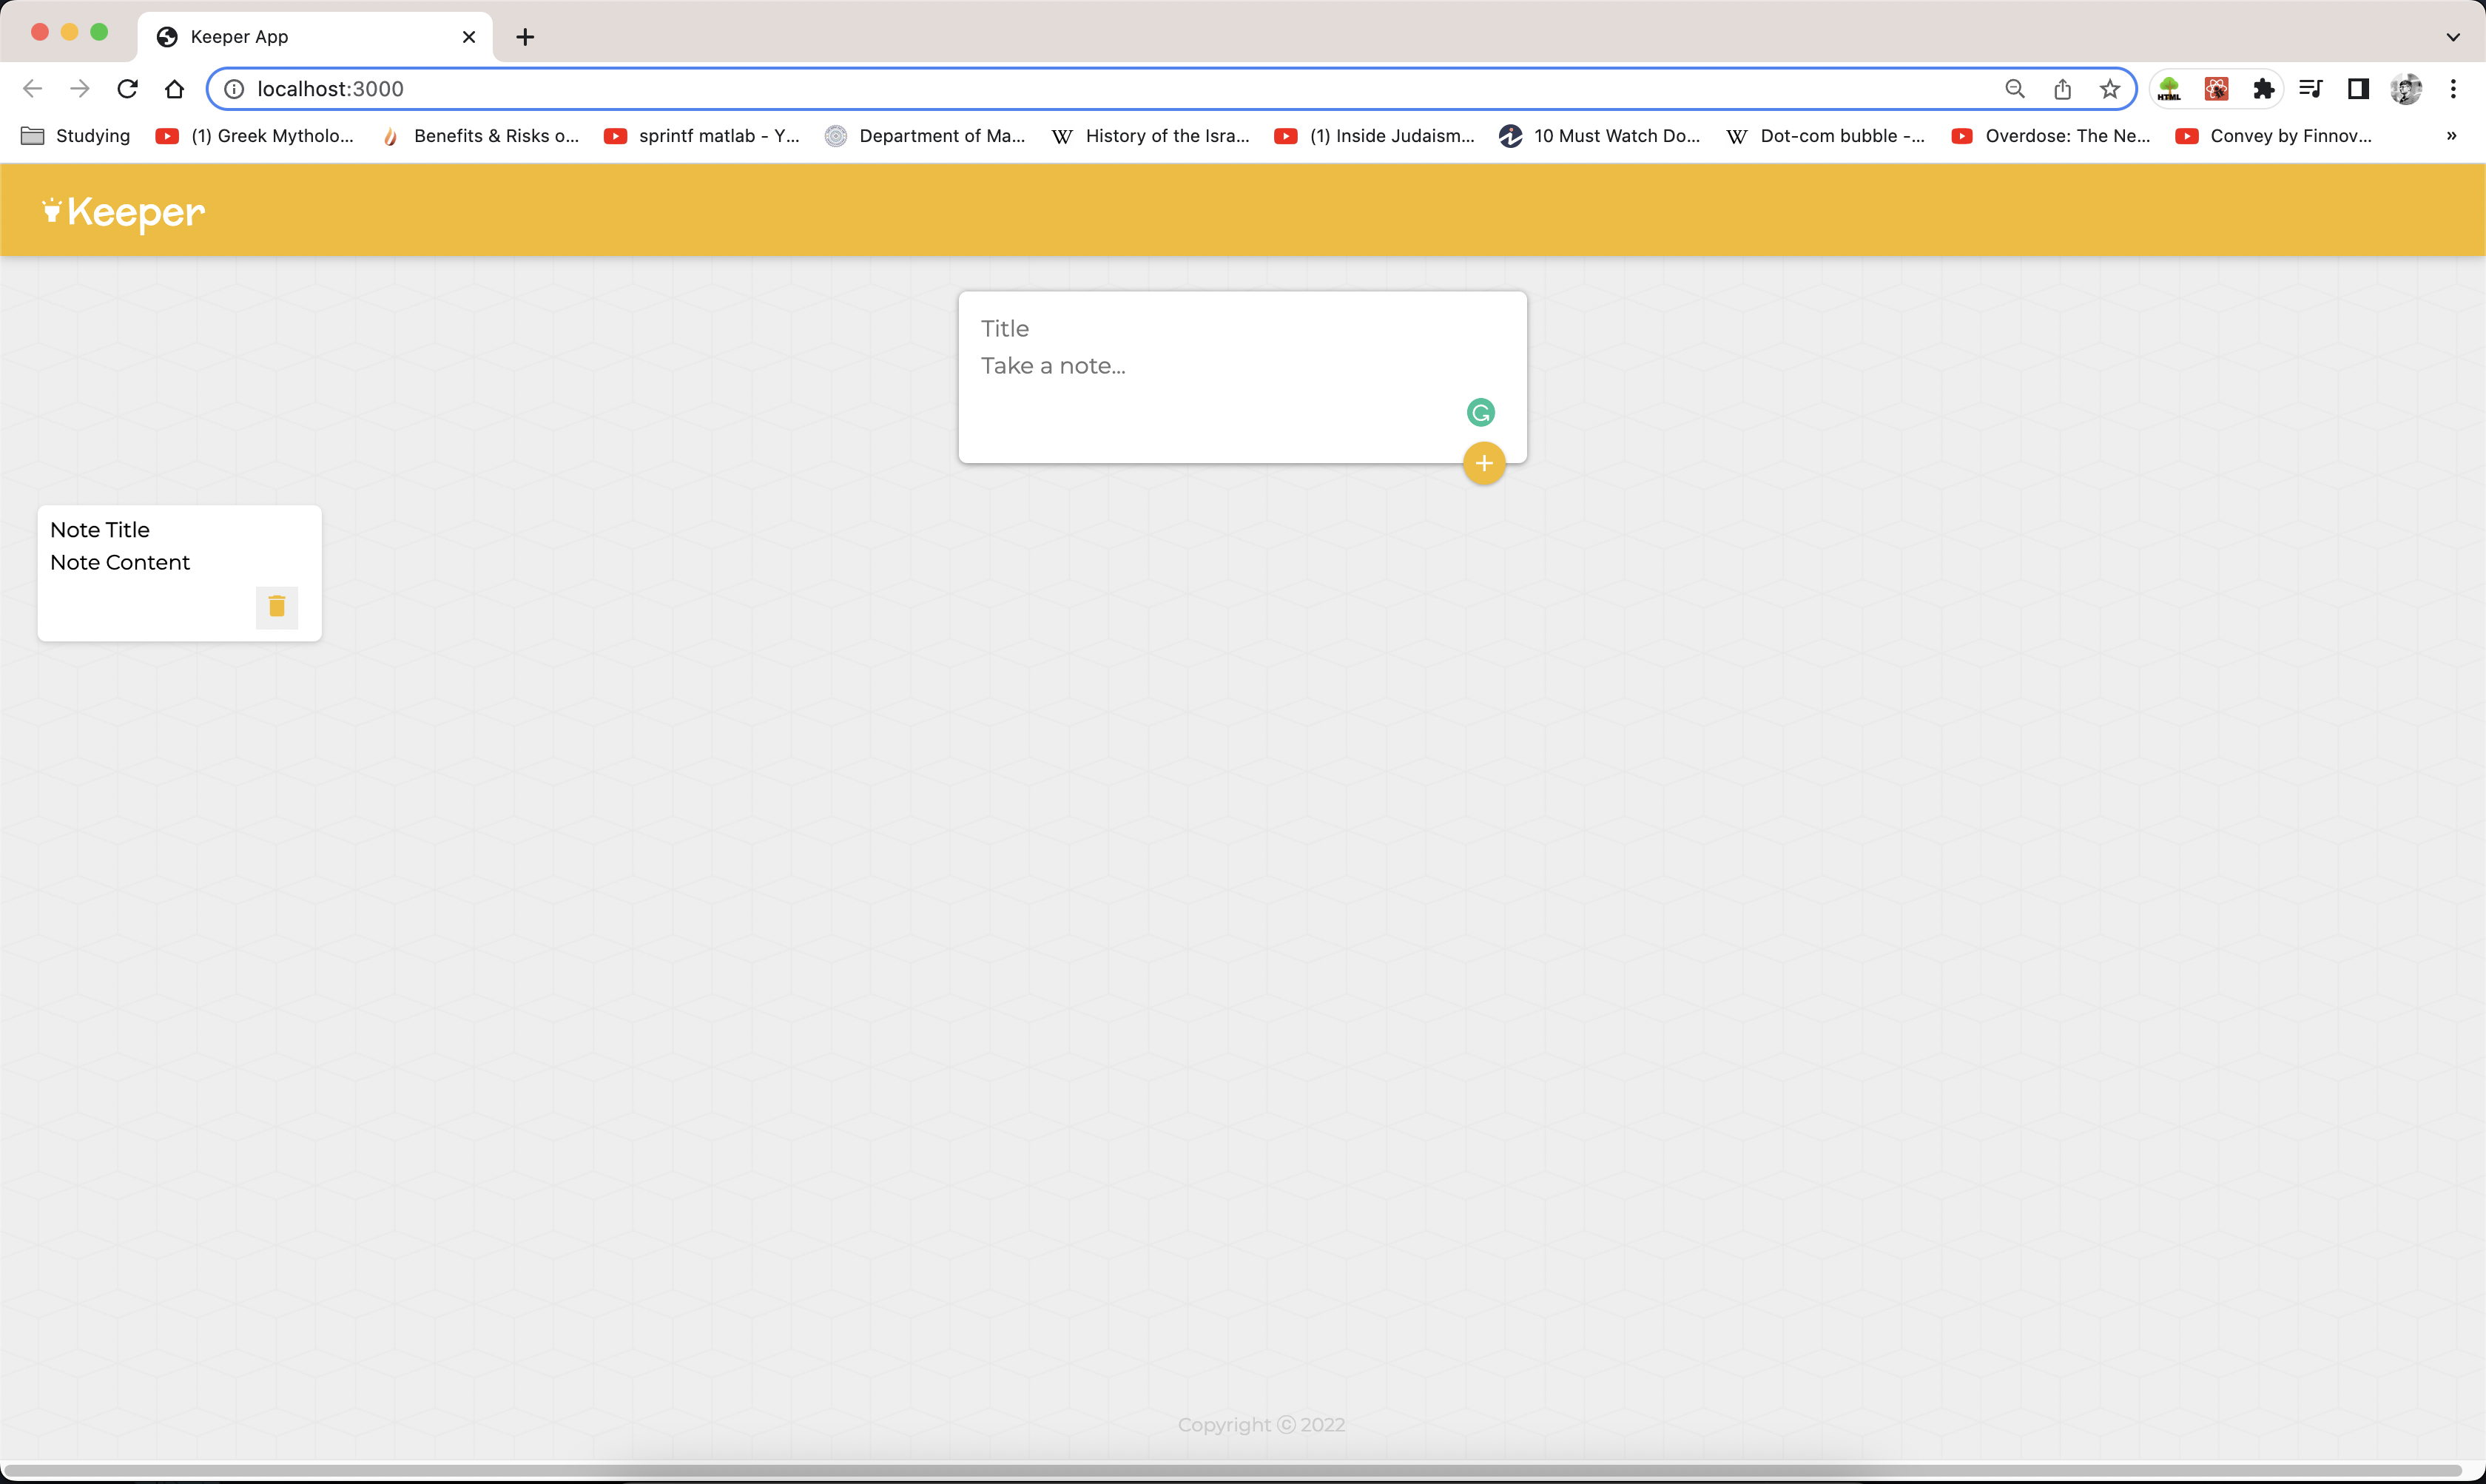Open the browser home page

[174, 89]
